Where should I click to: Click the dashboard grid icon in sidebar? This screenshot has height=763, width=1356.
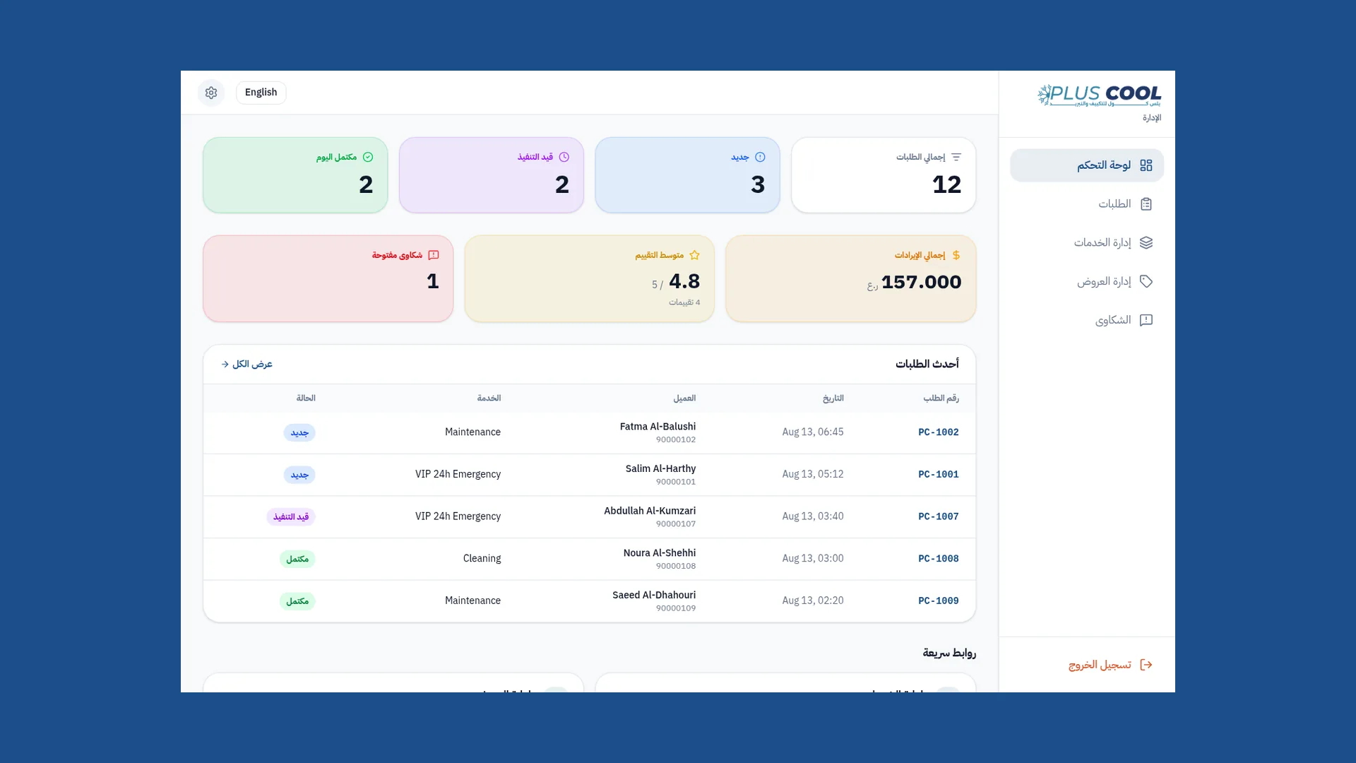(x=1146, y=165)
